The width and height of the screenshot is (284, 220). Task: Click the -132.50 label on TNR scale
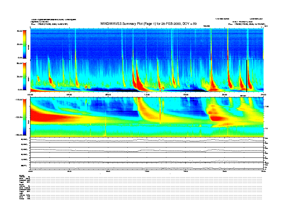coord(18,117)
